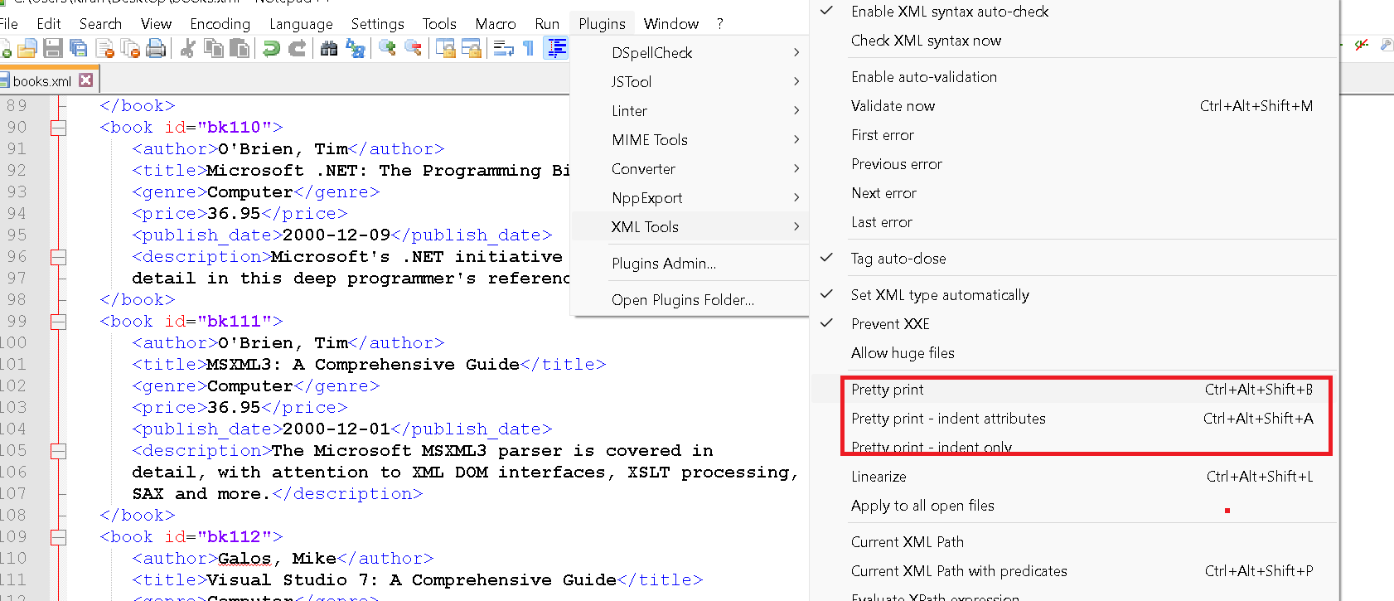Image resolution: width=1394 pixels, height=601 pixels.
Task: Expand the Linter submenu
Action: click(690, 111)
